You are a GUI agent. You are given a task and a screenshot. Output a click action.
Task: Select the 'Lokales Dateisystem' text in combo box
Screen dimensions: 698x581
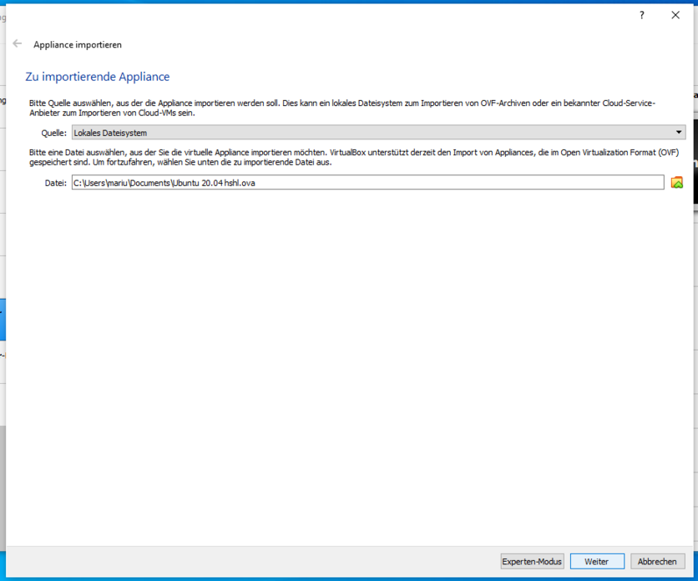click(110, 133)
